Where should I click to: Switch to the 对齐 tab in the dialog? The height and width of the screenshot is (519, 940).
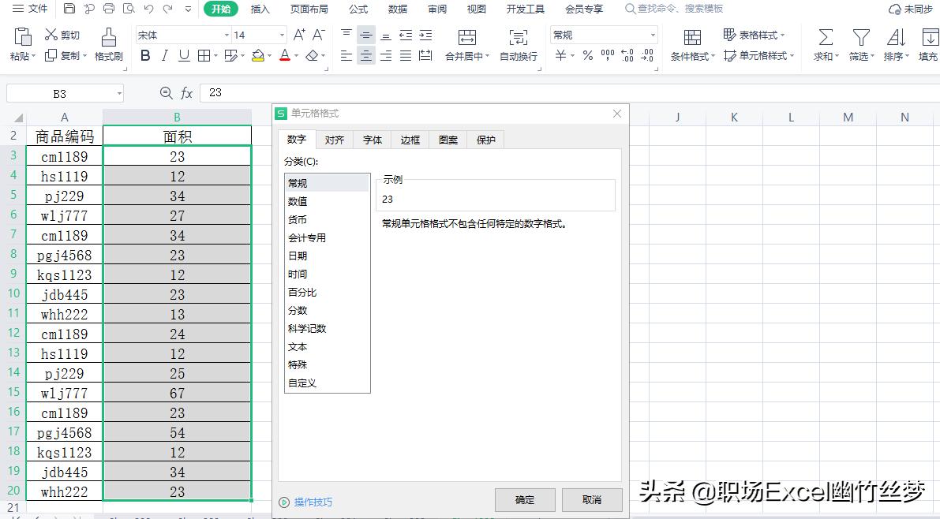click(334, 140)
